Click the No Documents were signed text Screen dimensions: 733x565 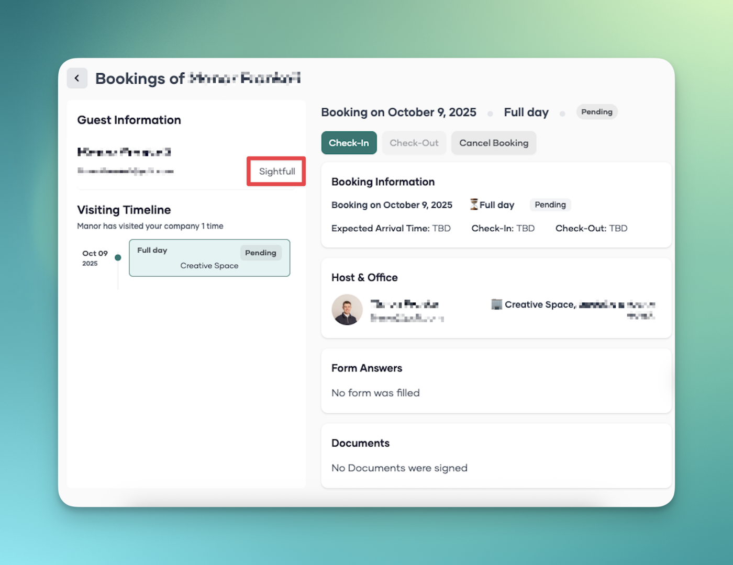399,468
